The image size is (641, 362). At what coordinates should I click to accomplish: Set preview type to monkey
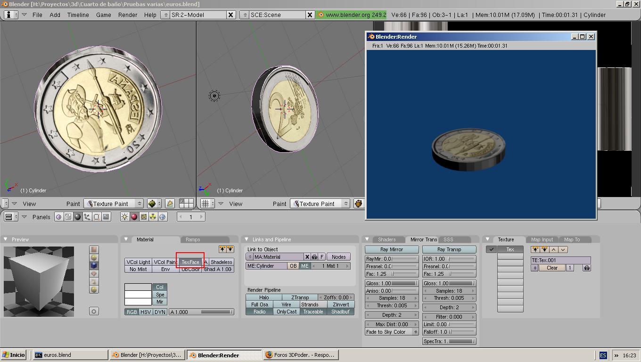(x=94, y=274)
